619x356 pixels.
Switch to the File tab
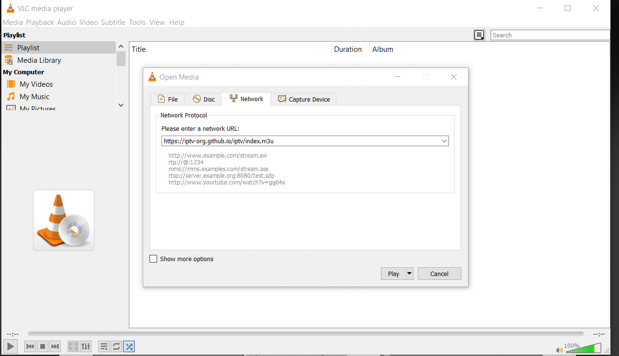[168, 99]
